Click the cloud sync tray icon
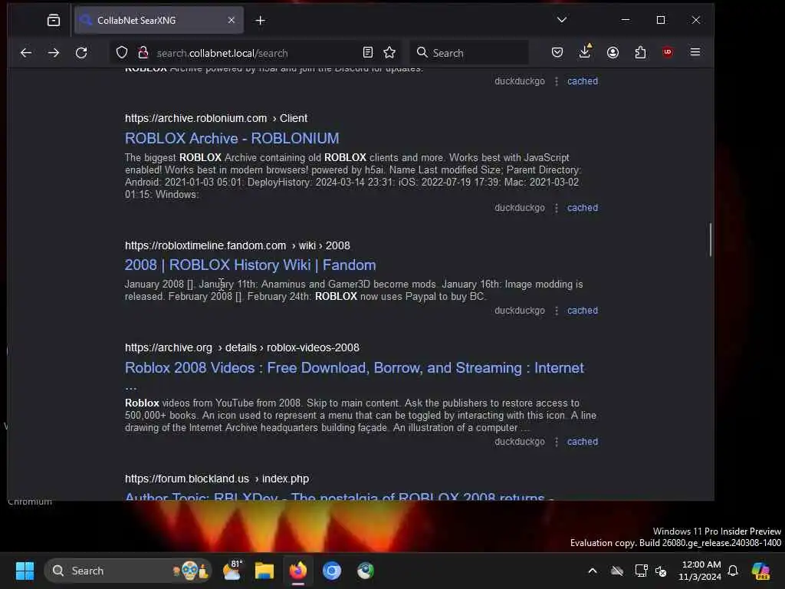The image size is (785, 589). pos(617,571)
